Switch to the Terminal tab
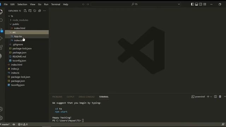 click(x=103, y=97)
